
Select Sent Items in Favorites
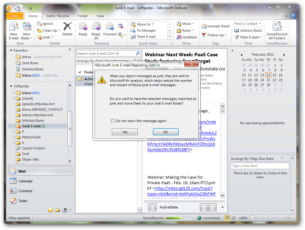point(30,63)
